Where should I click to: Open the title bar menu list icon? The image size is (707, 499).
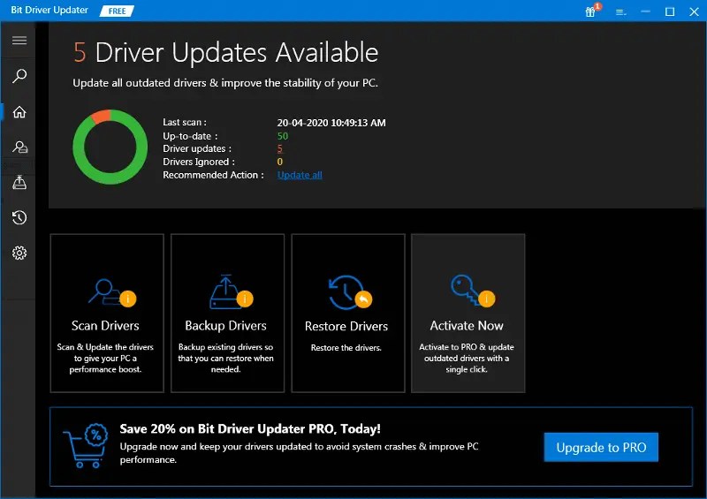[621, 12]
